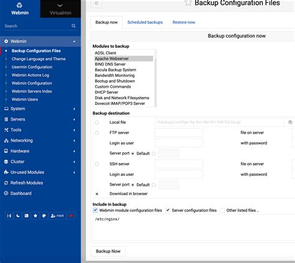Screen dimensions: 295x263
Task: Expand the Networking menu arrow
Action: click(x=74, y=141)
